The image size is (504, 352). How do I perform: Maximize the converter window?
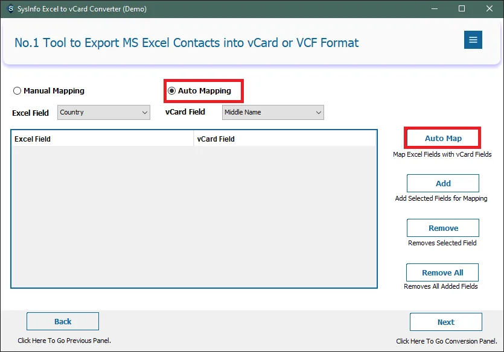(462, 8)
